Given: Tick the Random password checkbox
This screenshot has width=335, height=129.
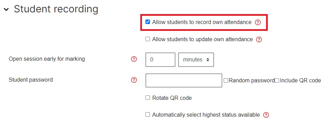Looking at the screenshot, I should pos(226,81).
